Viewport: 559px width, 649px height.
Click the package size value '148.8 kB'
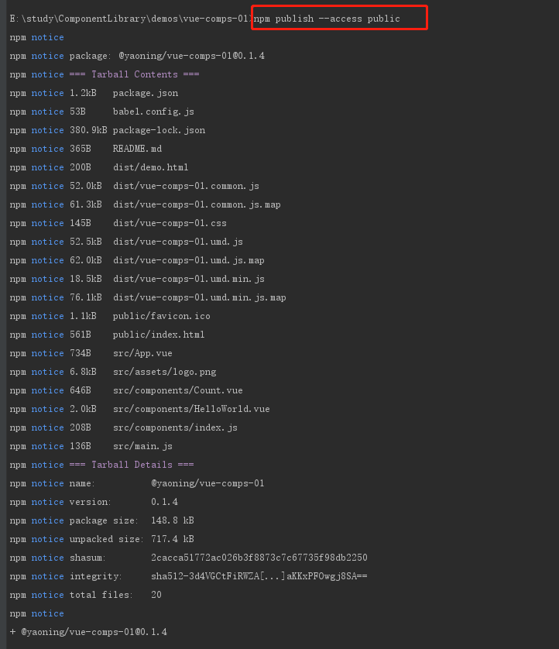pyautogui.click(x=173, y=520)
